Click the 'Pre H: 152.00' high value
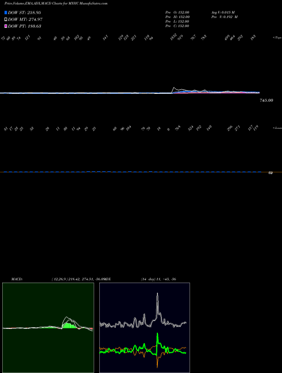 coord(177,17)
